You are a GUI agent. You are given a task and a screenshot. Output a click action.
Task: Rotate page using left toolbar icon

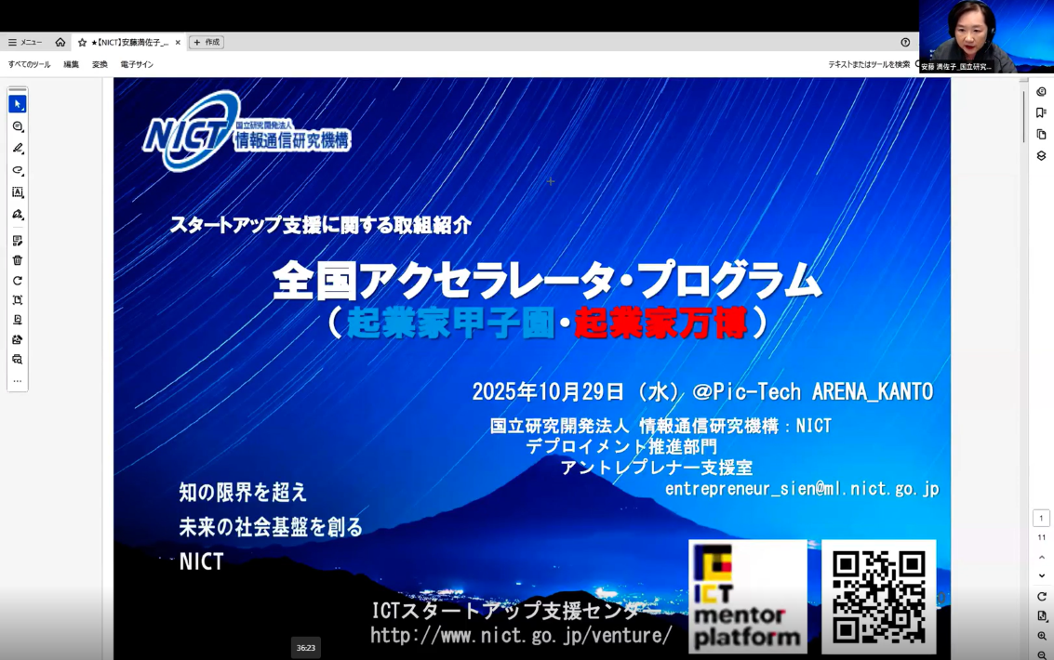(17, 281)
